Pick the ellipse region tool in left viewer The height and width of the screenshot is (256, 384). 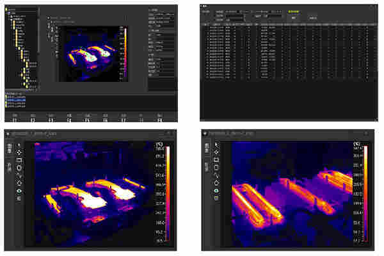click(19, 168)
